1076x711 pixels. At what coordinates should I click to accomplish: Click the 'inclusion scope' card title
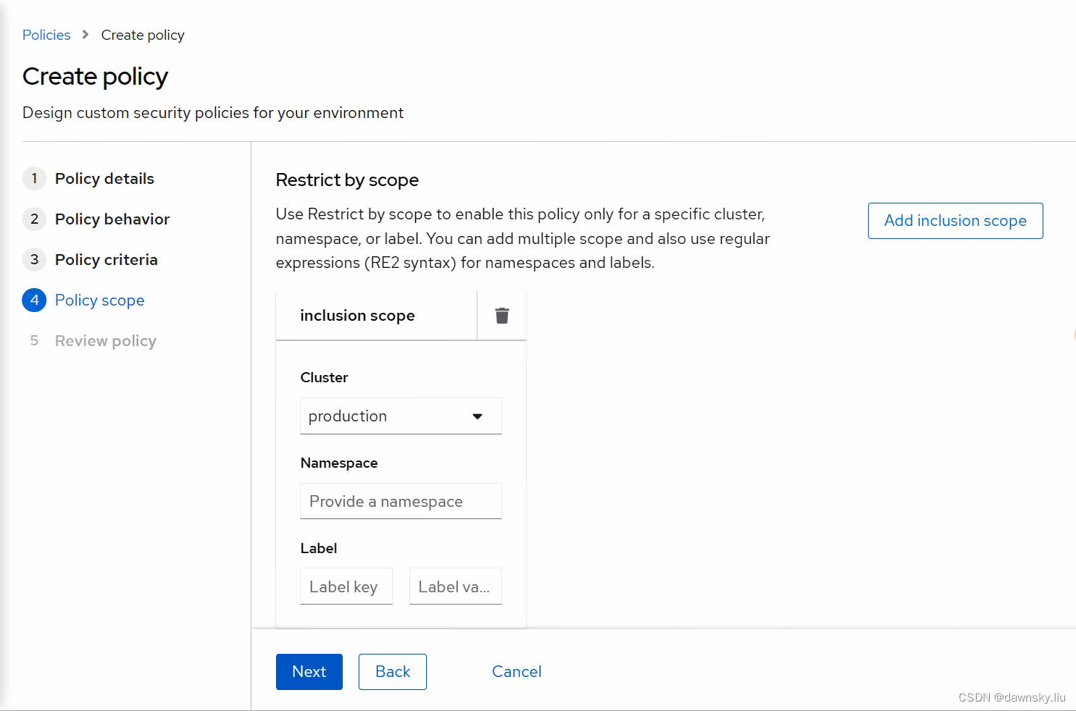coord(357,316)
